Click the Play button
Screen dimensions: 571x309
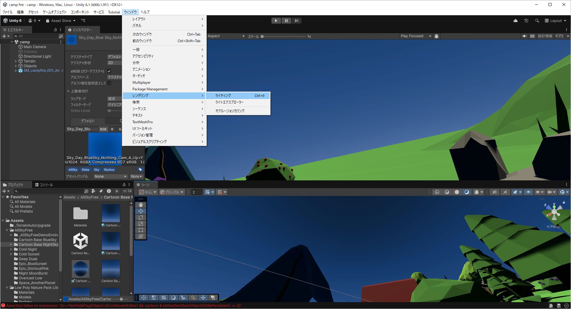click(x=276, y=21)
